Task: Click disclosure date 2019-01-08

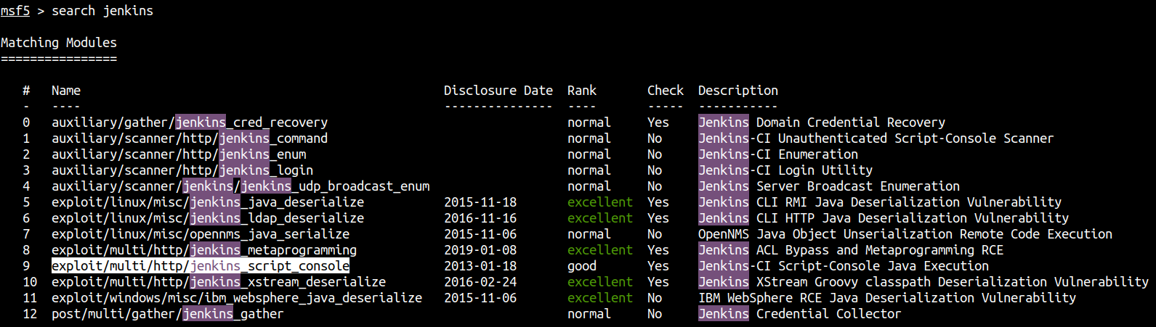Action: (x=480, y=250)
